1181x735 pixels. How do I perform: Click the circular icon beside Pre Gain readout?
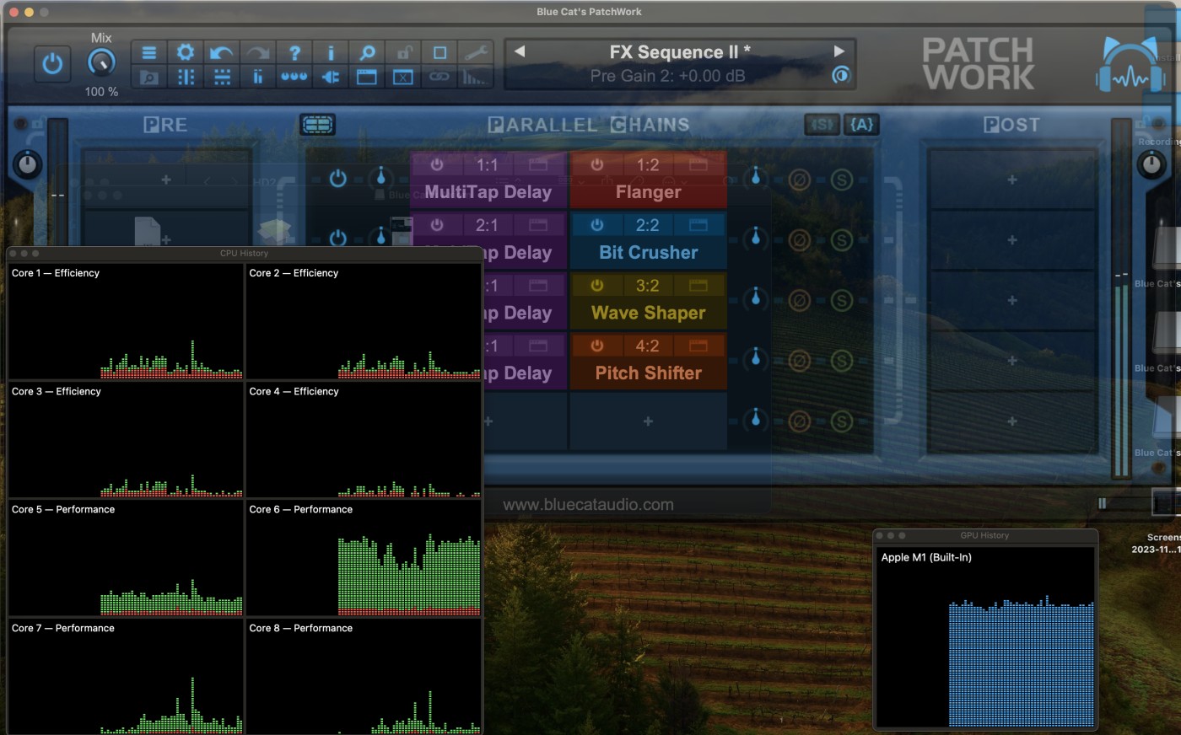point(840,75)
